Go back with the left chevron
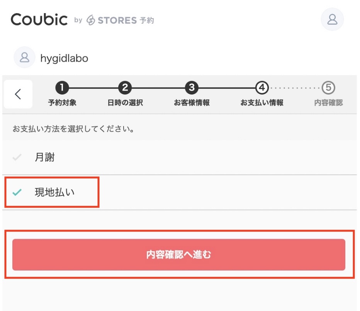 coord(18,94)
